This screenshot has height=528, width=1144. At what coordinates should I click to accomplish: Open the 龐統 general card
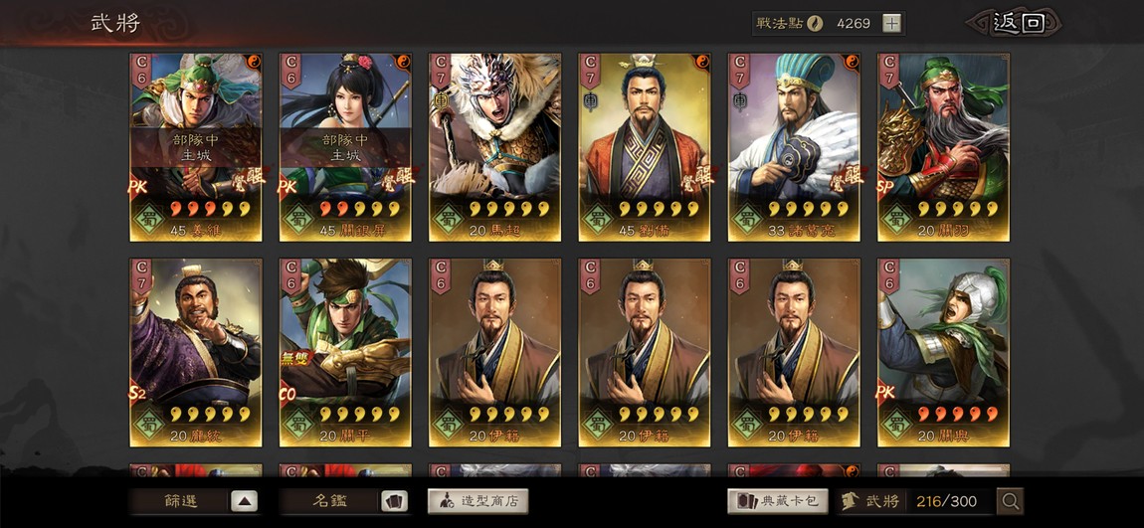pos(196,352)
